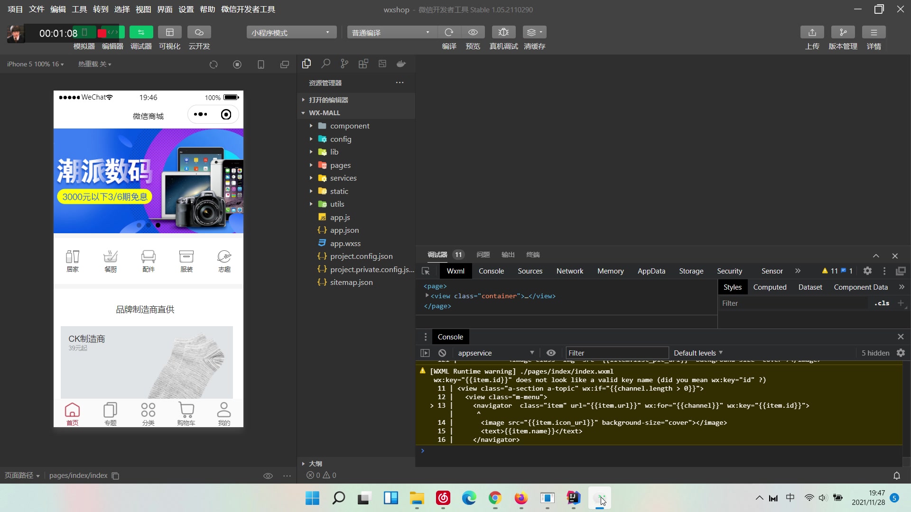Click the third carousel dot on the banner
911x512 pixels.
pos(158,225)
